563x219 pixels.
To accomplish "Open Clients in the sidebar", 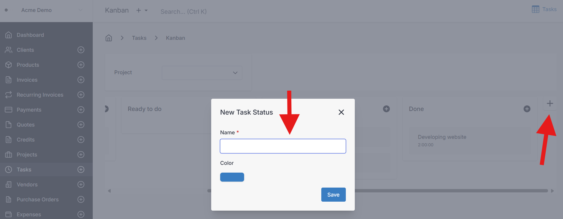I will pos(25,50).
